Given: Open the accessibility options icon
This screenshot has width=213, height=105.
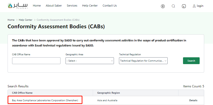Looking at the screenshot, I should (163, 6).
